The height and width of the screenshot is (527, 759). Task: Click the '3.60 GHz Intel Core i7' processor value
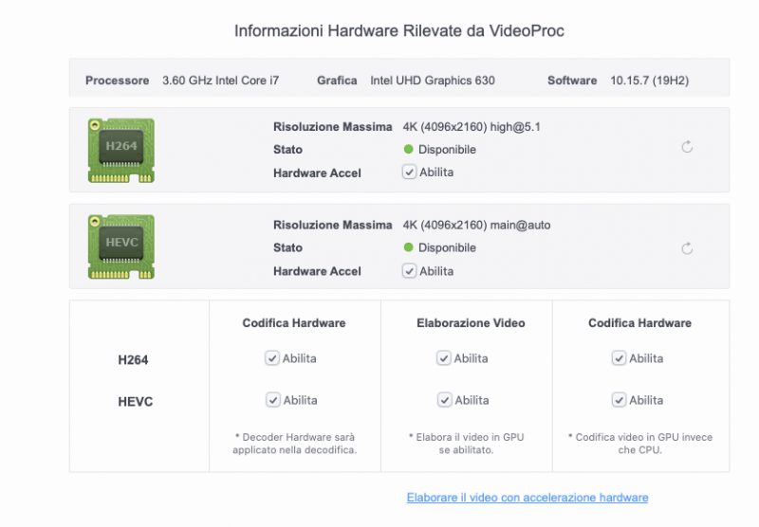pyautogui.click(x=221, y=81)
